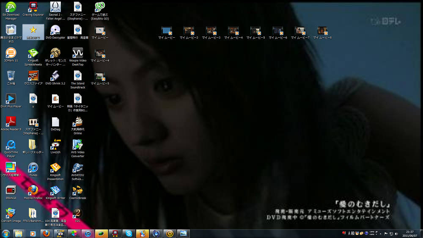The height and width of the screenshot is (238, 423).
Task: Open the 魔法少女まどかマギカ folder icon
Action: [11, 34]
